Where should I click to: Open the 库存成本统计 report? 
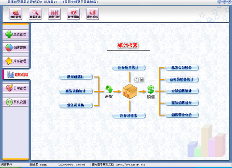(x=129, y=67)
